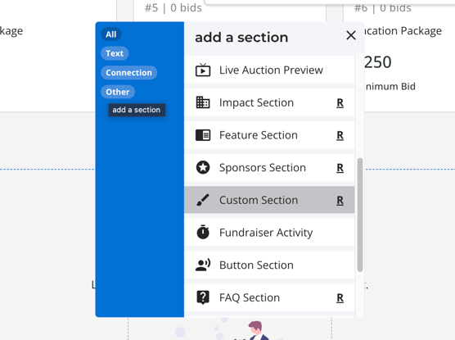
Task: Click the R badge beside Sponsors Section
Action: pos(340,168)
